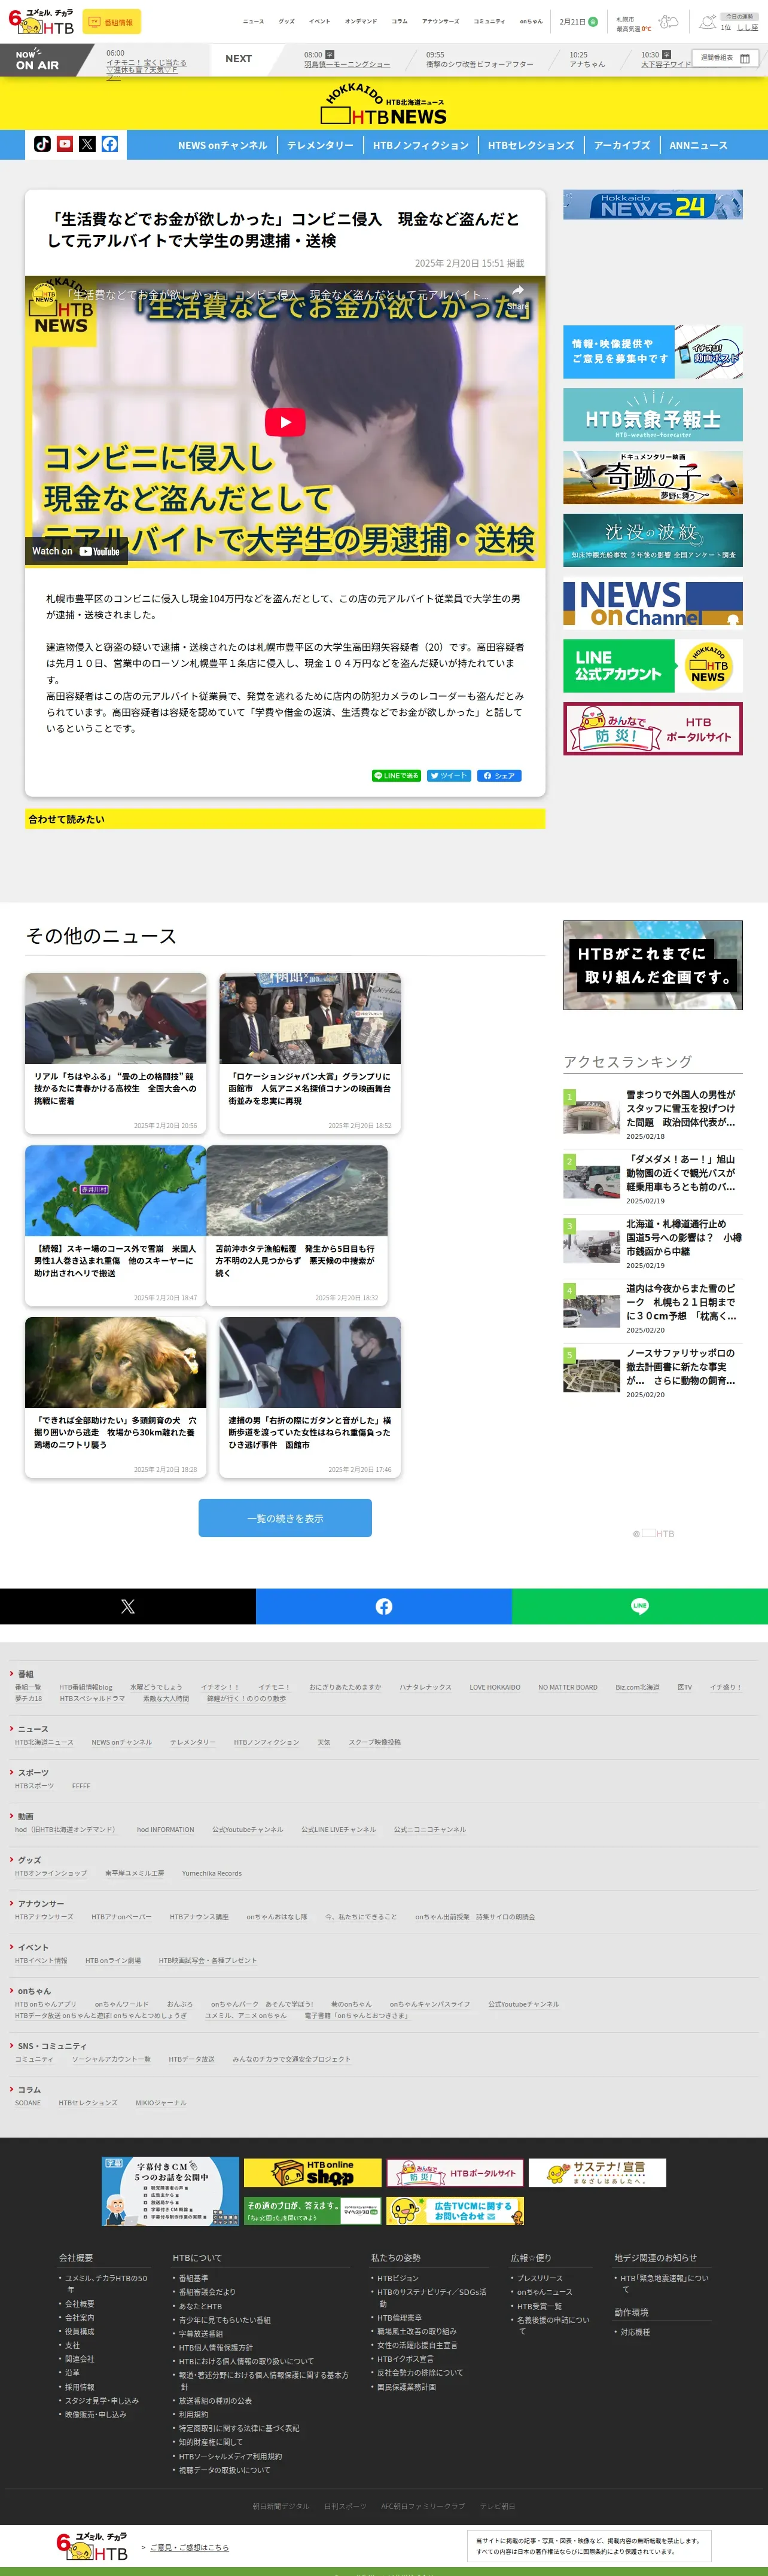Image resolution: width=768 pixels, height=2576 pixels.
Task: Select the テレメンタリー tab
Action: (x=320, y=145)
